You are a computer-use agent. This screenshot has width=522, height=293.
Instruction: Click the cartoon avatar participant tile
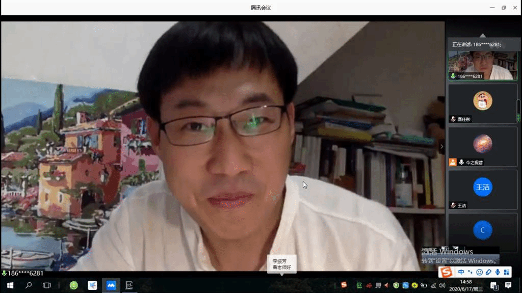coord(482,103)
